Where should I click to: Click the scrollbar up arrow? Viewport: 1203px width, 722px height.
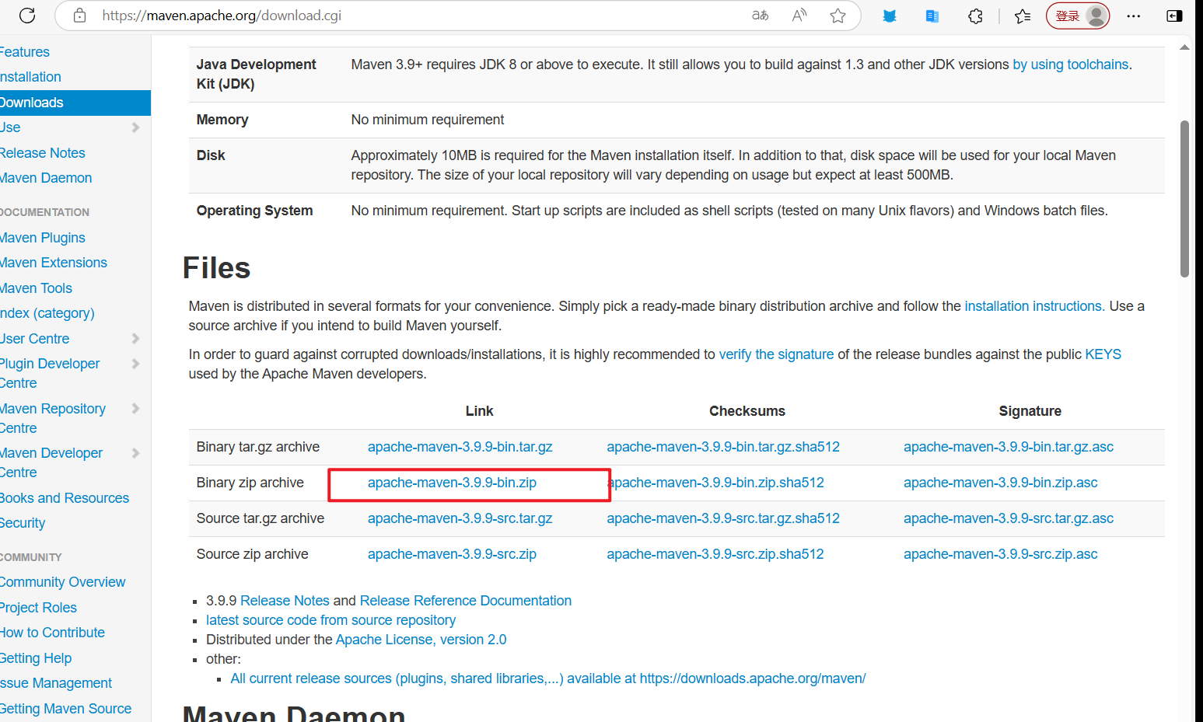1184,47
